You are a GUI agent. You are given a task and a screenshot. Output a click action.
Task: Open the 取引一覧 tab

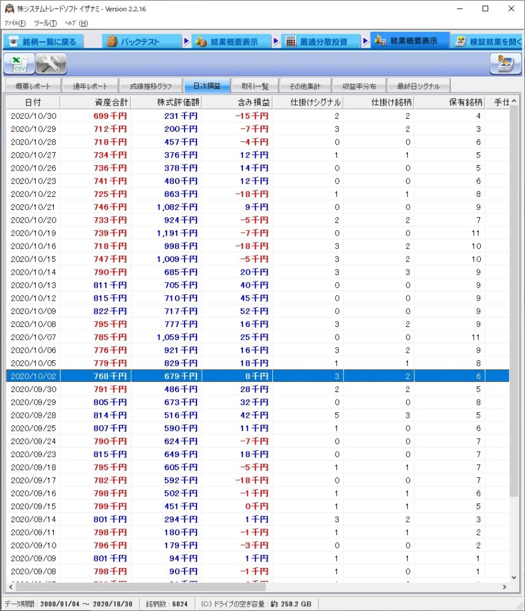click(x=255, y=86)
